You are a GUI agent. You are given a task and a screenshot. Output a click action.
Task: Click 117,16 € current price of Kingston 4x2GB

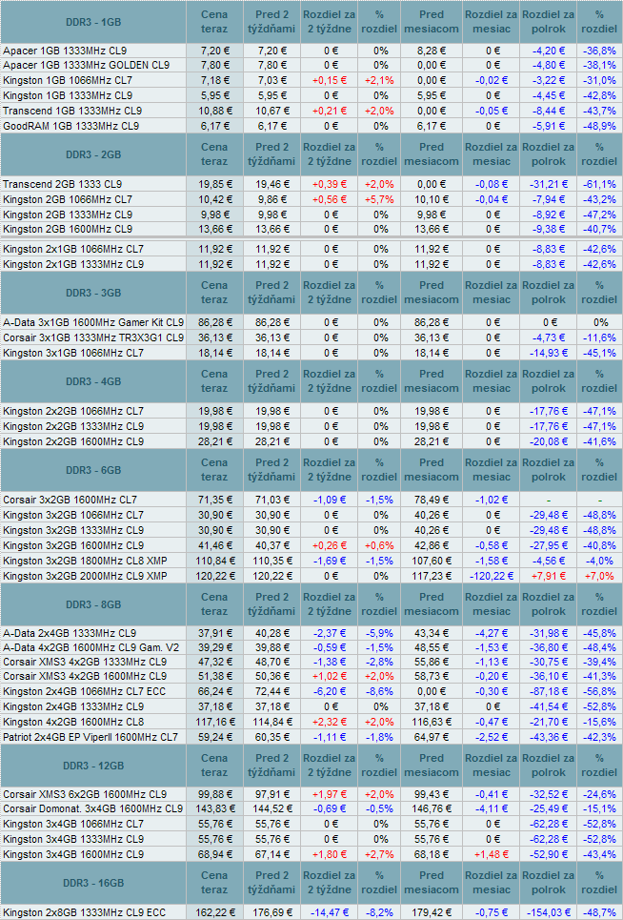pyautogui.click(x=215, y=723)
